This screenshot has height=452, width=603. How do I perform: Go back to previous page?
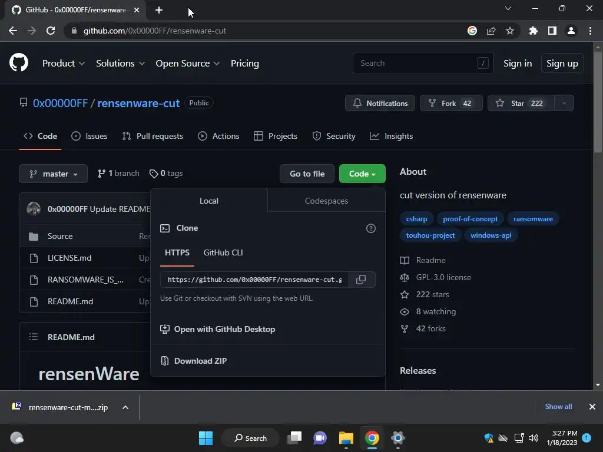[13, 31]
